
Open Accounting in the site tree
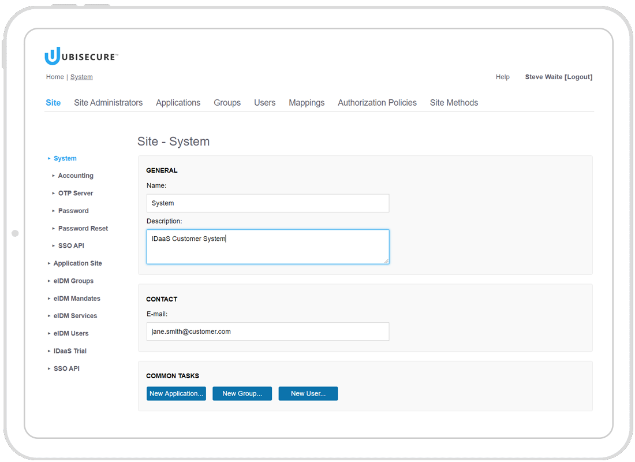click(76, 176)
